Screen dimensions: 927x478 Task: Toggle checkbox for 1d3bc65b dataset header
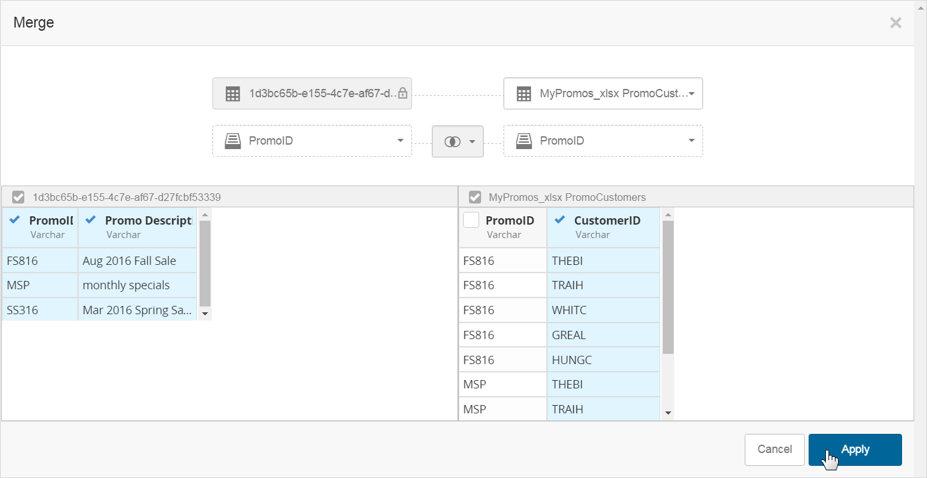point(19,197)
